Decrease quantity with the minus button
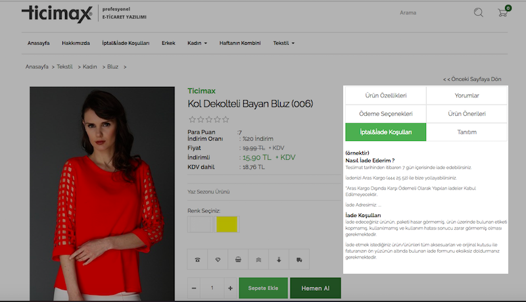Viewport: 526px width, 302px height. pyautogui.click(x=195, y=288)
